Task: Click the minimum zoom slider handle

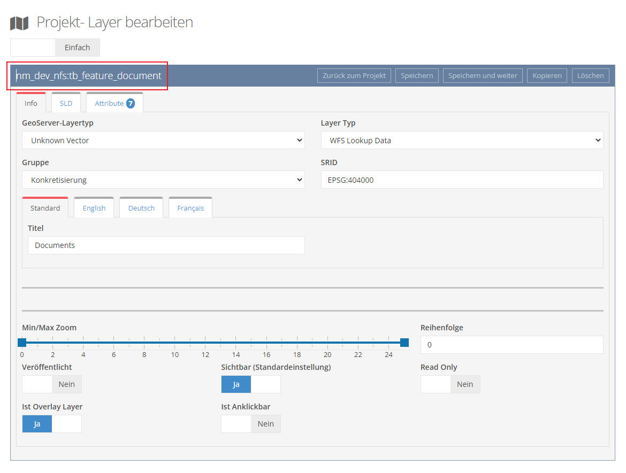Action: click(22, 342)
